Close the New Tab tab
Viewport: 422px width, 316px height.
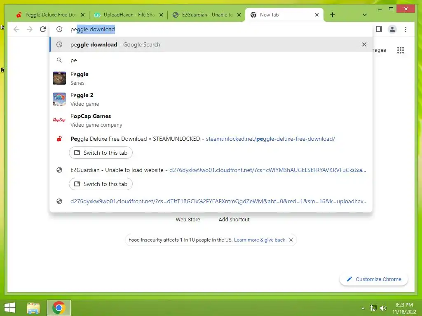click(317, 15)
